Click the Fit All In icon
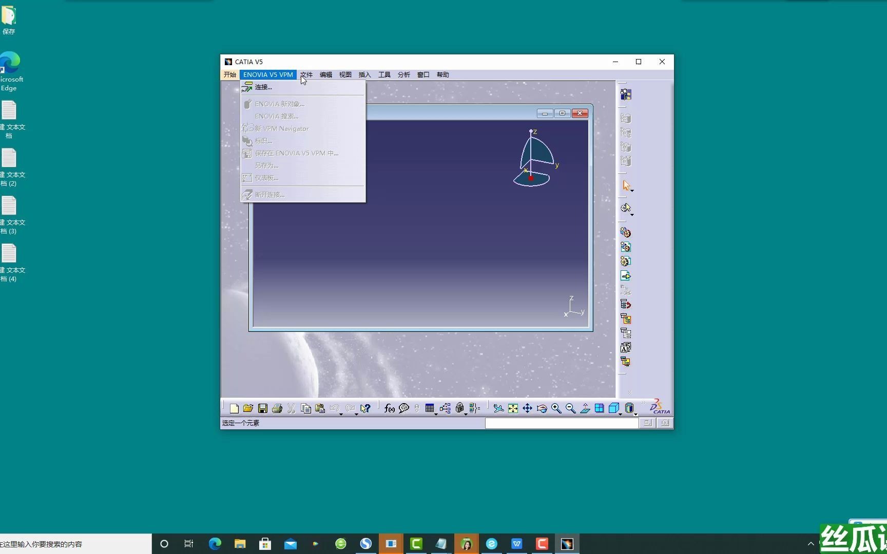 click(513, 408)
